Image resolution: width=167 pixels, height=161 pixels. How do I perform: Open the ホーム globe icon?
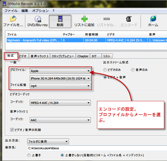153,19
